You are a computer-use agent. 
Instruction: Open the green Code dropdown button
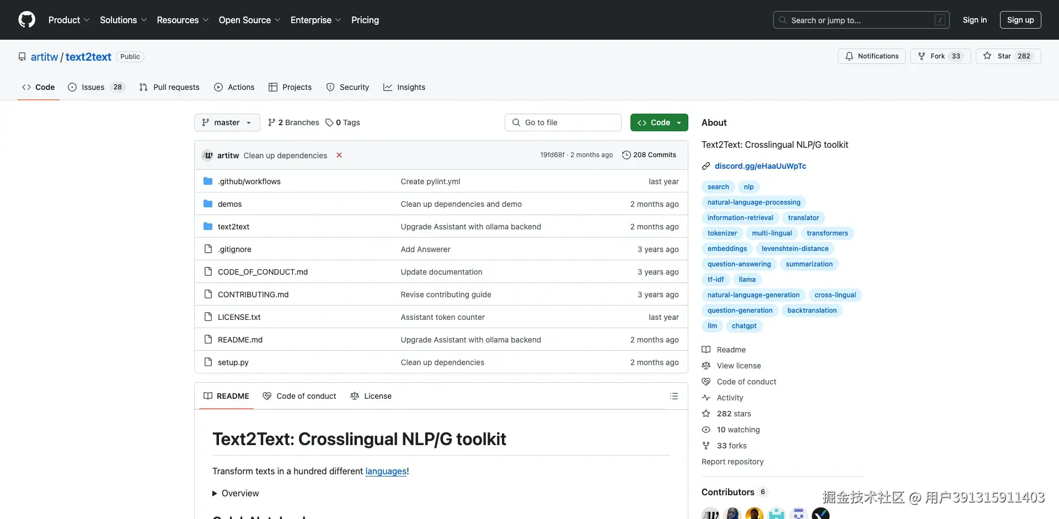click(659, 122)
